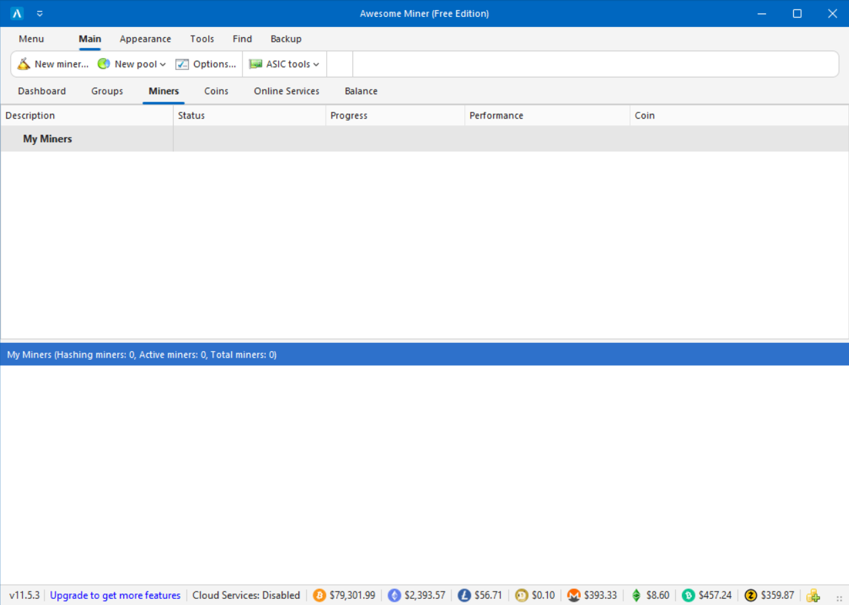Open the Backup ribbon tab
This screenshot has height=605, width=849.
[x=286, y=39]
